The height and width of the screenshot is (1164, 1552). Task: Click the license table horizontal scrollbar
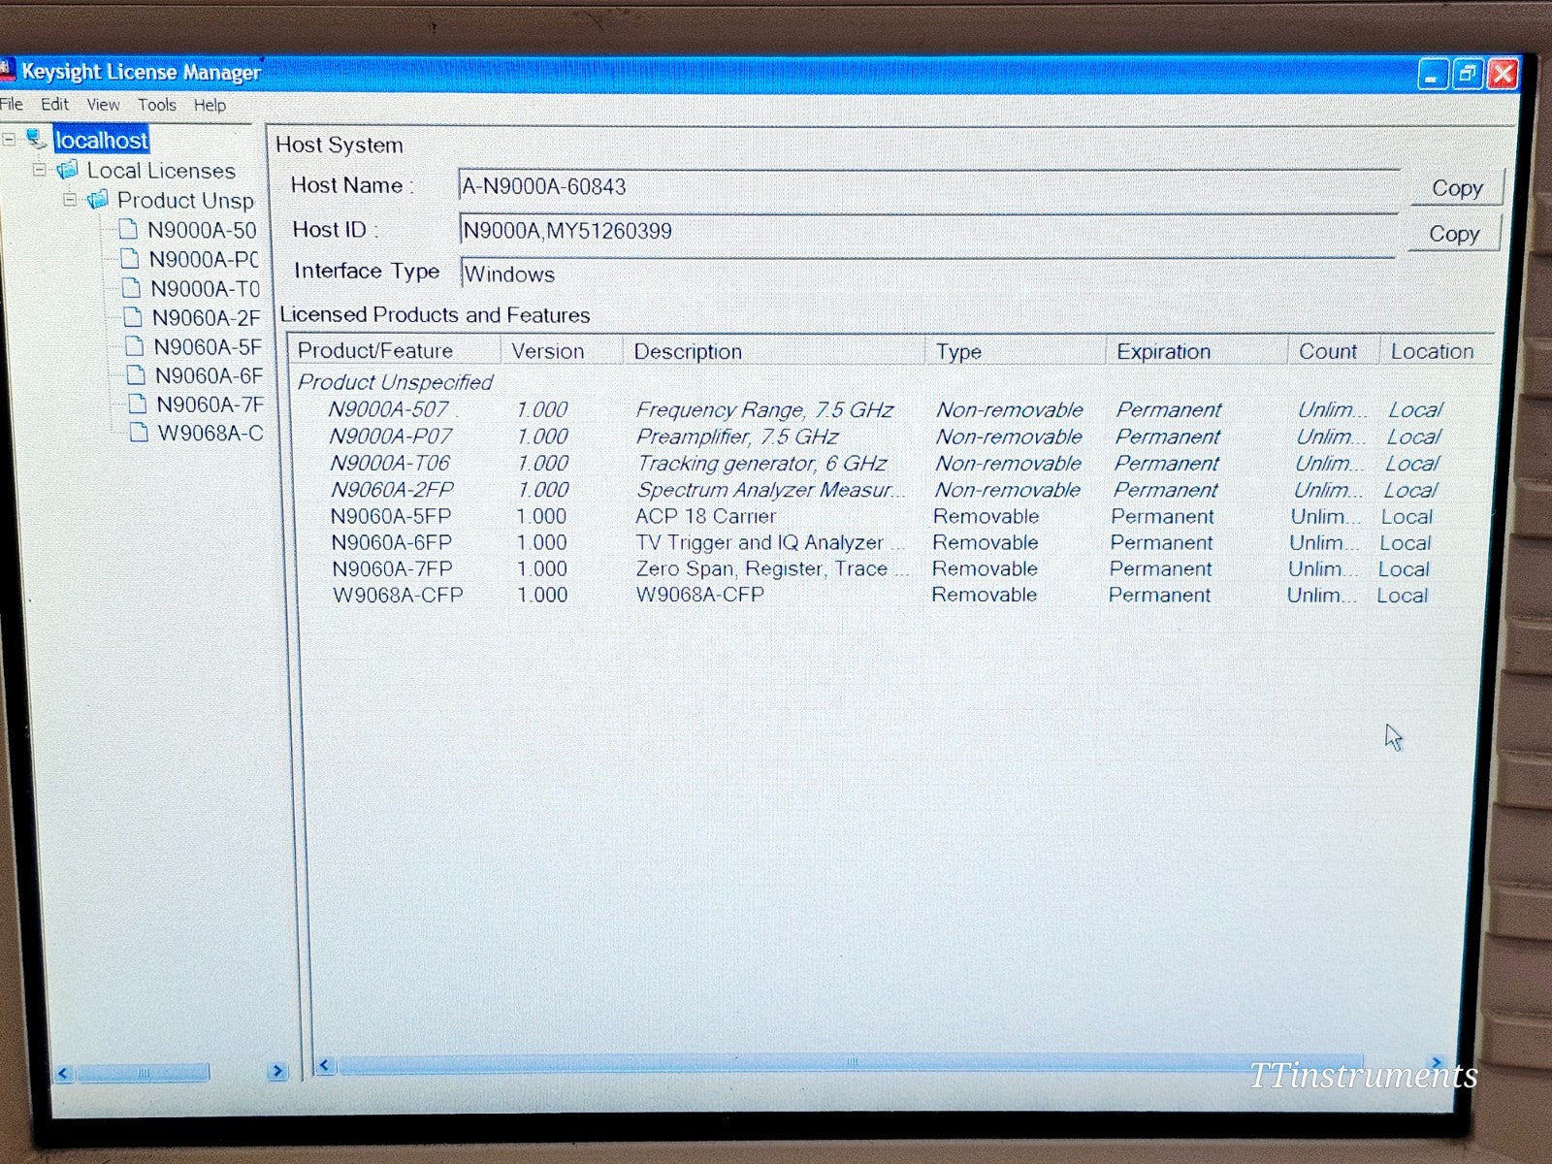click(850, 1063)
